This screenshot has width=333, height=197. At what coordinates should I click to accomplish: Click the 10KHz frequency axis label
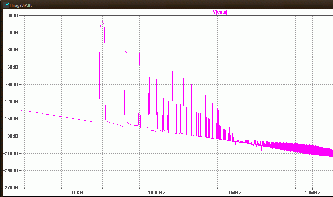78,193
